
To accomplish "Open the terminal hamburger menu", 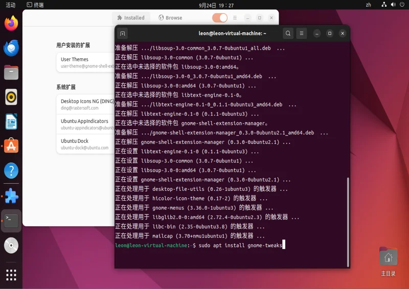I will point(301,33).
